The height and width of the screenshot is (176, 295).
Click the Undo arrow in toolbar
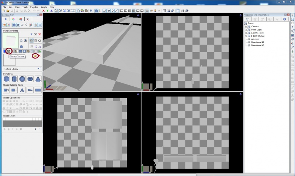point(34,11)
